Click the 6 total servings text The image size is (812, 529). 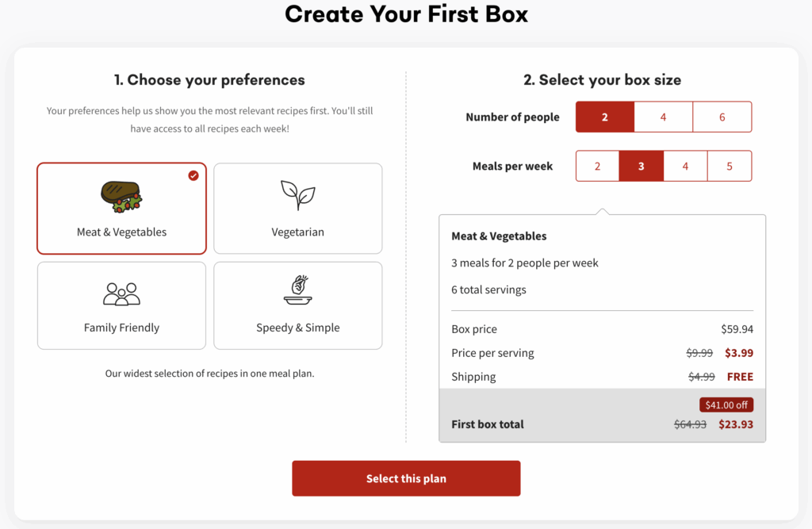point(488,289)
